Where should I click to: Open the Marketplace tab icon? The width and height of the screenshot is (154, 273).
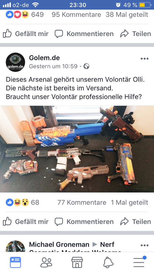(x=77, y=262)
